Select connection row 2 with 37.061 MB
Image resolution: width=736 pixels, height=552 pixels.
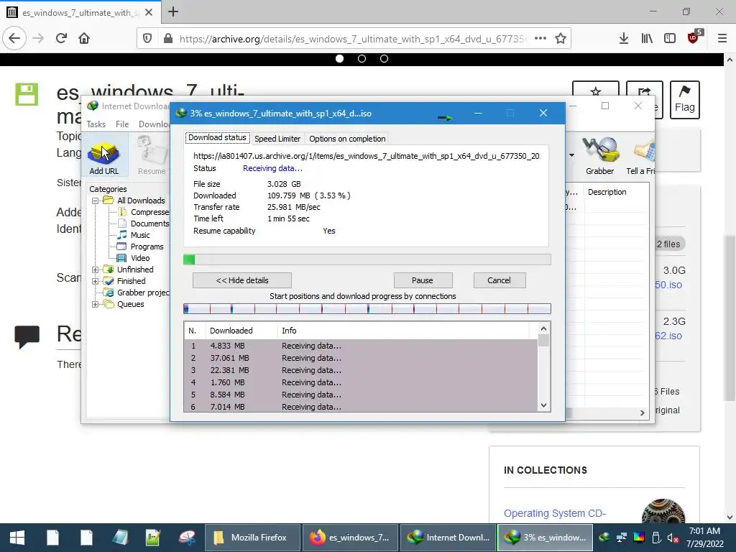coord(361,358)
